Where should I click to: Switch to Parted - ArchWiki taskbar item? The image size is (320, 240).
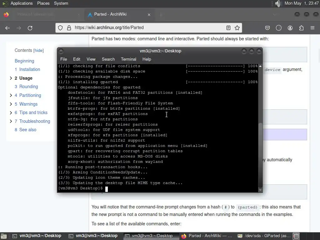coord(207,236)
